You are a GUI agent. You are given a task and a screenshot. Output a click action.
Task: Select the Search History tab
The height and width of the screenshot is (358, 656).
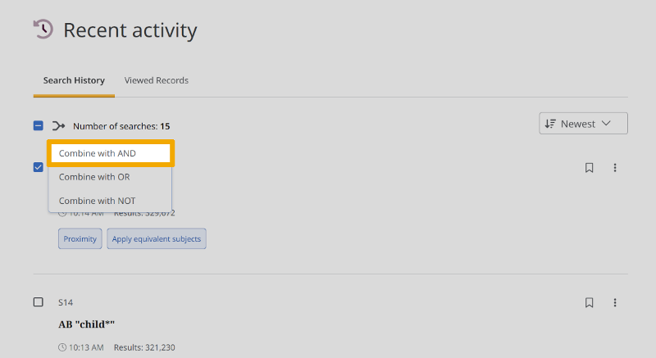point(74,80)
